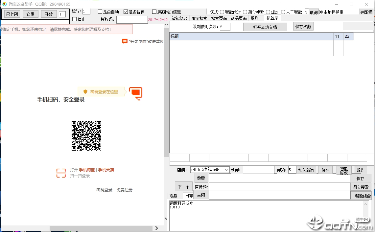Click the 延时 input field
The width and height of the screenshot is (375, 232).
click(x=86, y=11)
